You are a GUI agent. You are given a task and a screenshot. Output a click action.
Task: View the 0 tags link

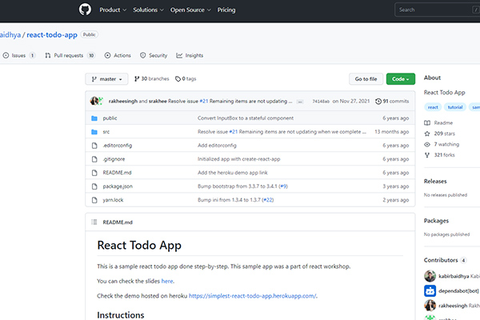click(x=186, y=78)
